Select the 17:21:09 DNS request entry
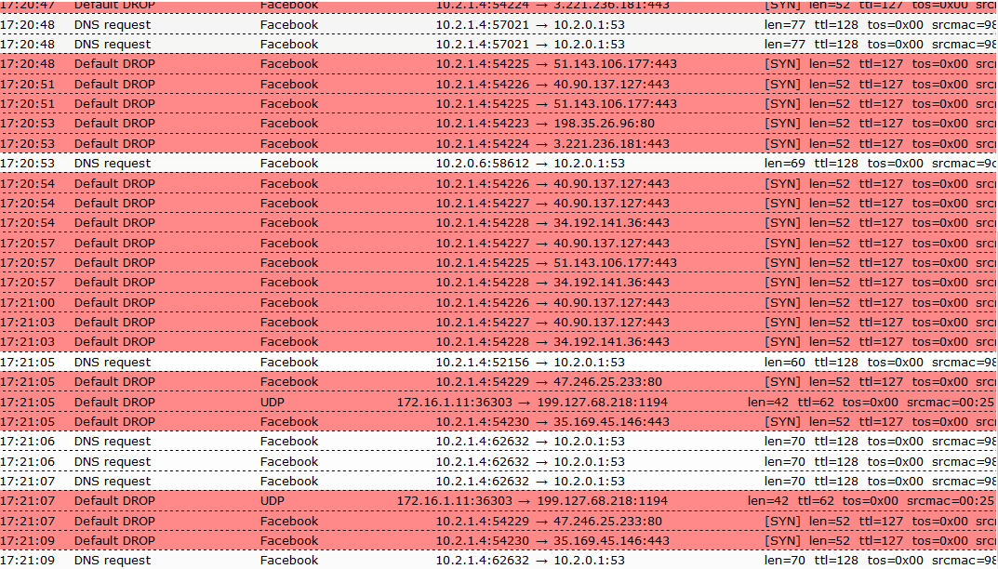The image size is (998, 569). point(499,560)
